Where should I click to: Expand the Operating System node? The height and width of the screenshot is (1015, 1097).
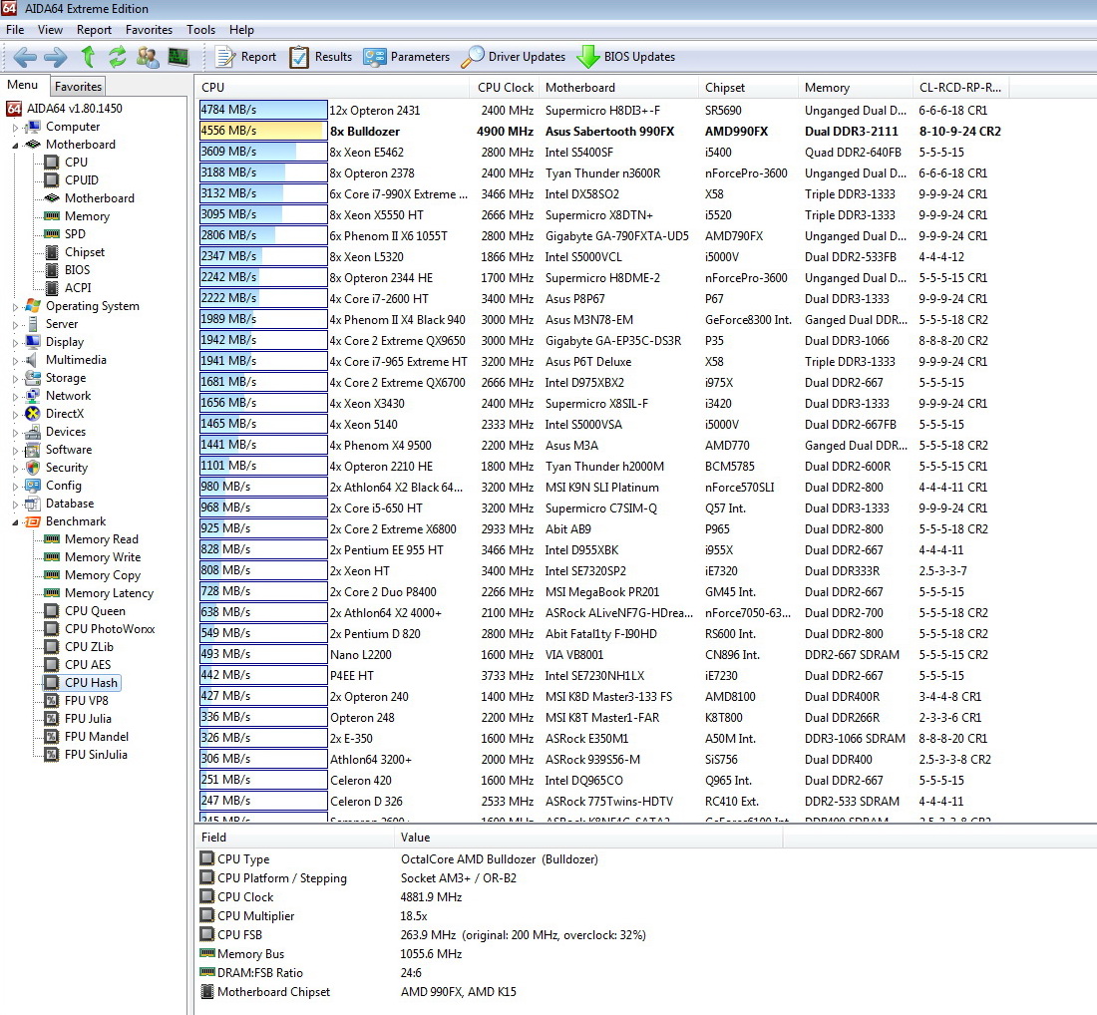[15, 306]
